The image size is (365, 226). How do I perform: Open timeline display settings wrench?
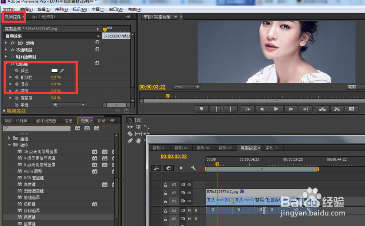pos(193,168)
